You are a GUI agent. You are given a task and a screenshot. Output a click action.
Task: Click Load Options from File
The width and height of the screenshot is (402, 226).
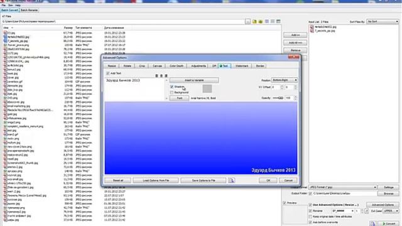pos(156,180)
